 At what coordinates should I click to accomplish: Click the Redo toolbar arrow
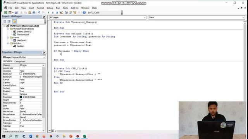[x=43, y=13]
